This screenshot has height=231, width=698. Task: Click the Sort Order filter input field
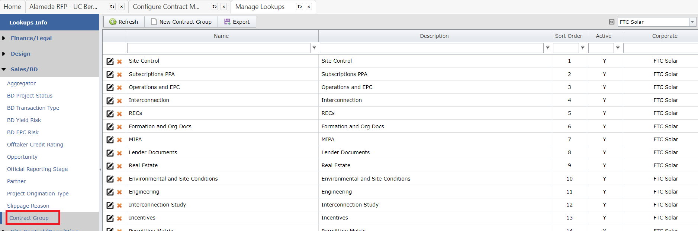(x=566, y=48)
